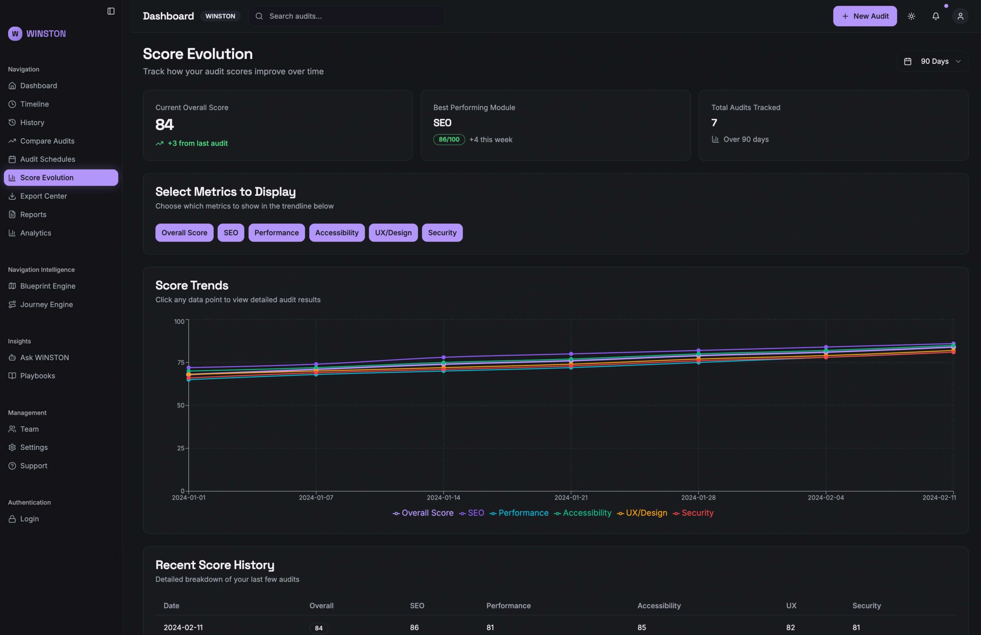Open Compare Audits from sidebar
This screenshot has width=981, height=635.
pyautogui.click(x=47, y=141)
